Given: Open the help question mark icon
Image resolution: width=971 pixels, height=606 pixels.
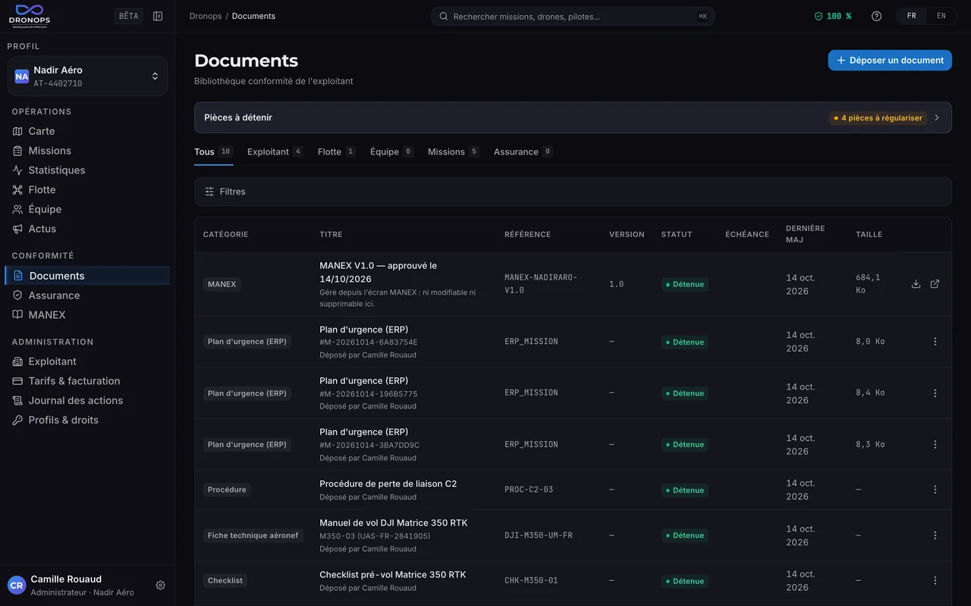Looking at the screenshot, I should pyautogui.click(x=876, y=16).
